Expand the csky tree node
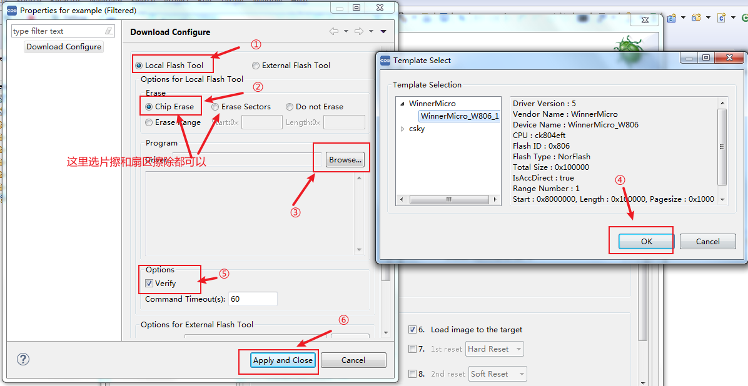The image size is (748, 386). point(402,129)
